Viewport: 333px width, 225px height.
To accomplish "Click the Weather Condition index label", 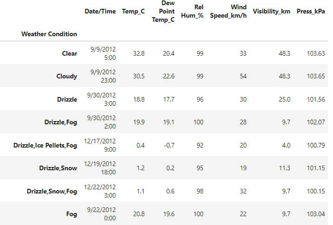I will tap(49, 34).
